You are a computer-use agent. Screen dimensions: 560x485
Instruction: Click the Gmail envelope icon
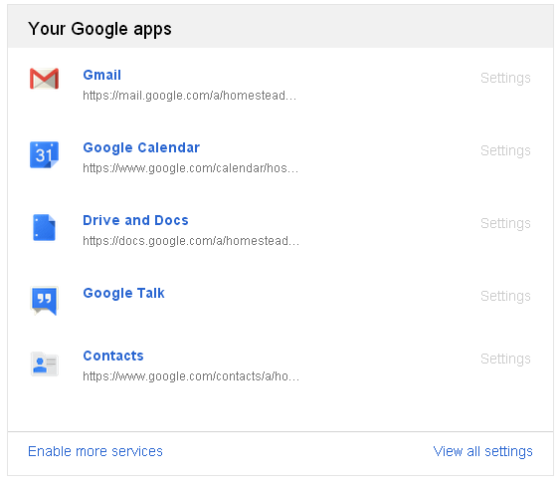click(44, 79)
